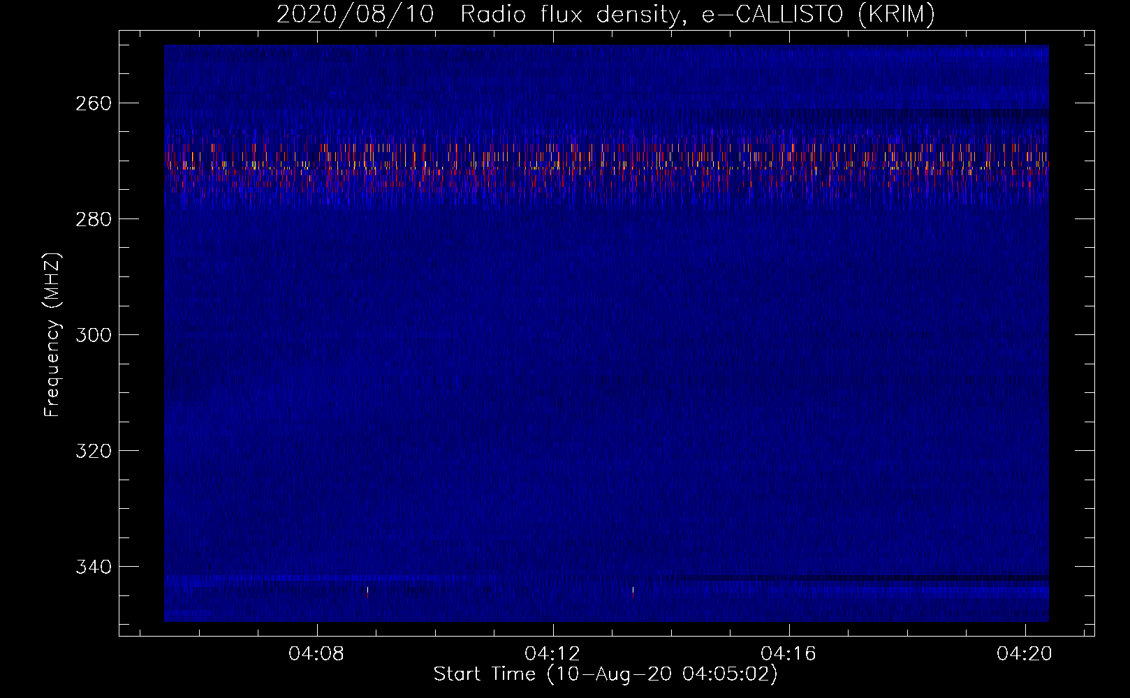This screenshot has height=698, width=1130.
Task: Select the 04:20 time tick label
Action: (1025, 654)
